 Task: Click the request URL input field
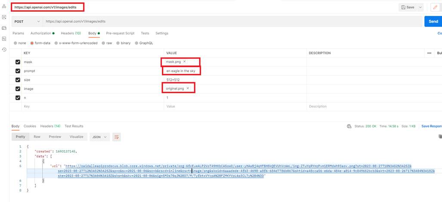coord(233,22)
